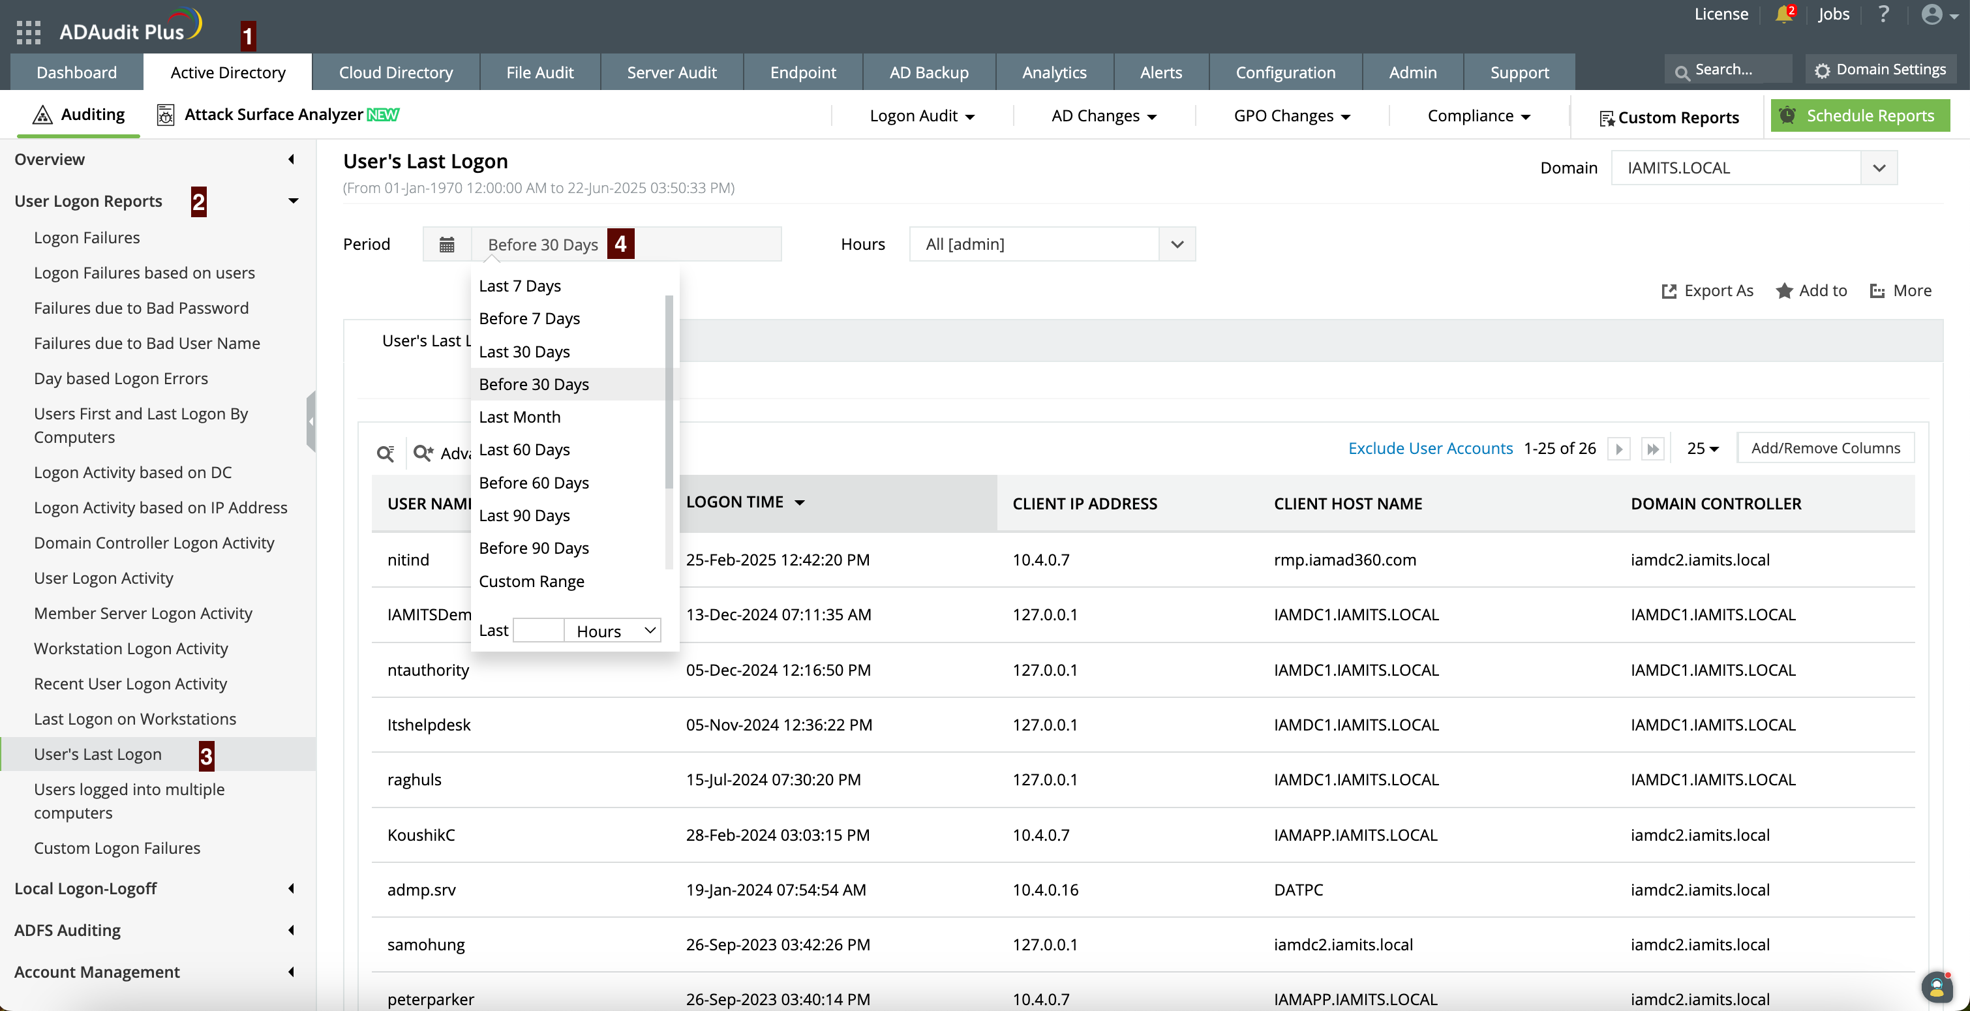Screen dimensions: 1970x1011
Task: Click the notification bell icon
Action: tap(1783, 14)
